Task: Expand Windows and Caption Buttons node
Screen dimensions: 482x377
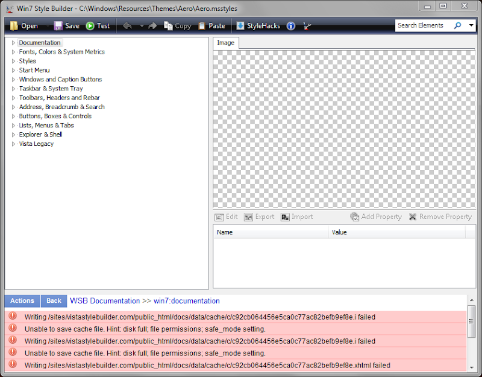Action: click(13, 80)
